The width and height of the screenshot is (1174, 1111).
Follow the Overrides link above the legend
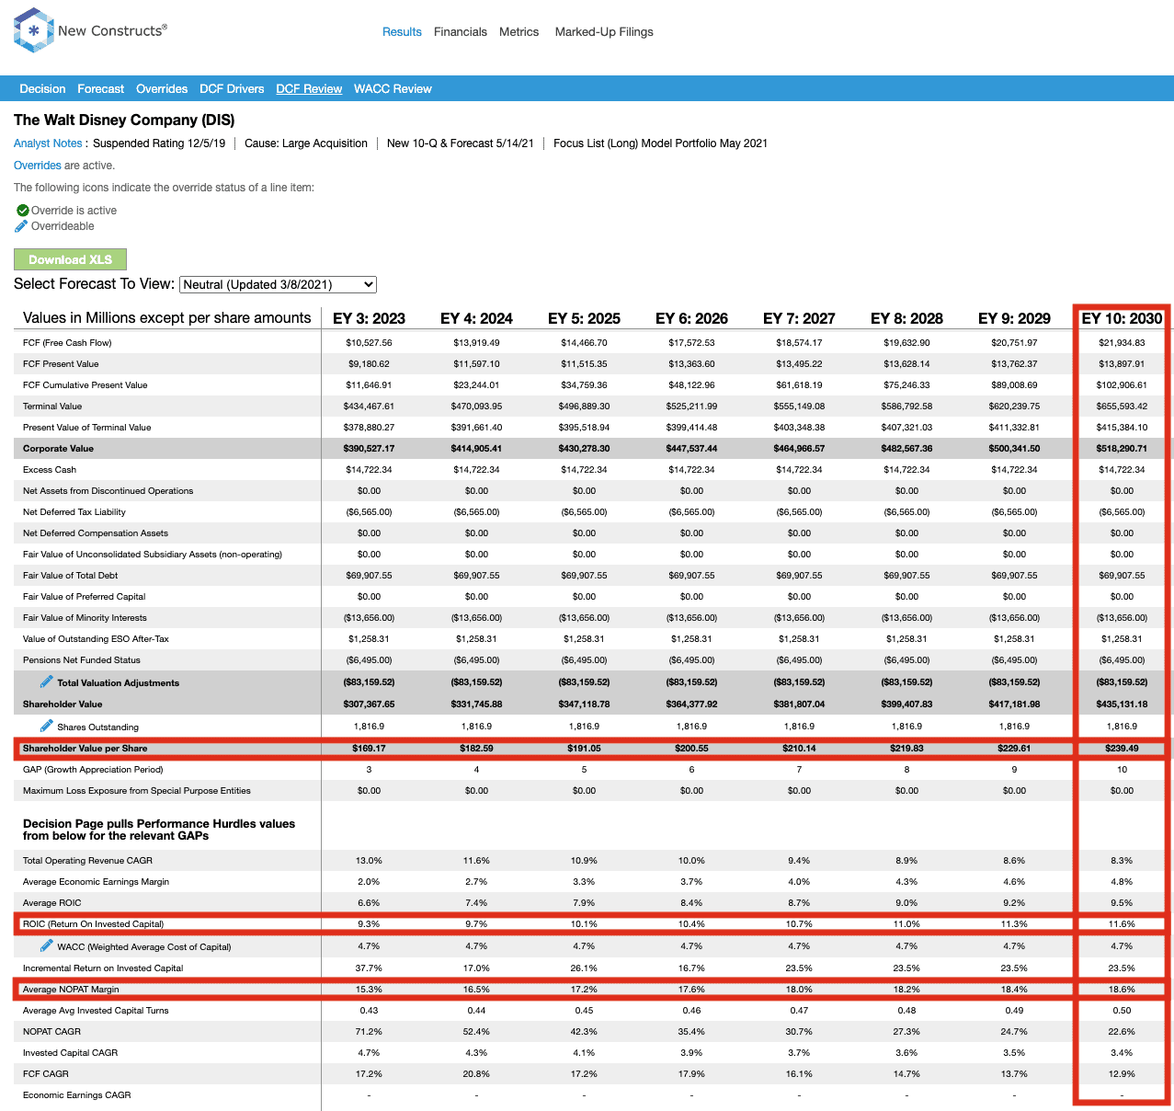click(x=38, y=166)
